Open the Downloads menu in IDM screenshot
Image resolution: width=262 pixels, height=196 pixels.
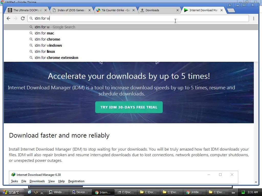pos(37,181)
